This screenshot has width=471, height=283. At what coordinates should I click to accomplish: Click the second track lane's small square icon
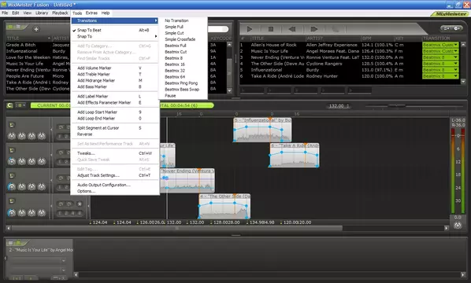pyautogui.click(x=12, y=150)
